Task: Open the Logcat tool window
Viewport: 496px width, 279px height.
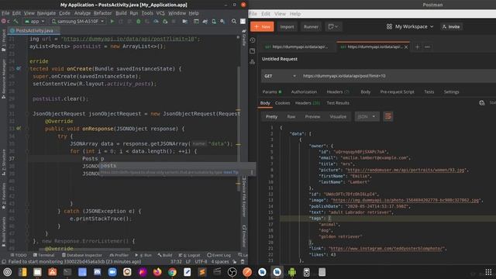Action: pyautogui.click(x=189, y=255)
